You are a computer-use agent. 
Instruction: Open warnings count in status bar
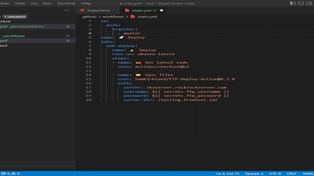pyautogui.click(x=15, y=174)
